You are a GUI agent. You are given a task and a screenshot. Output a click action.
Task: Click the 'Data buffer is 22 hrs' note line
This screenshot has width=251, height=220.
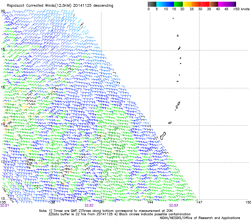[119, 214]
